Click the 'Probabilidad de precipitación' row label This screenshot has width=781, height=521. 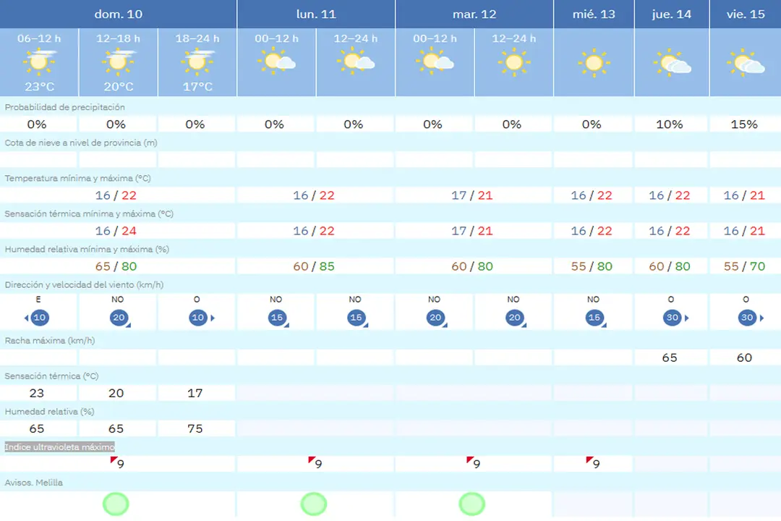pos(65,107)
